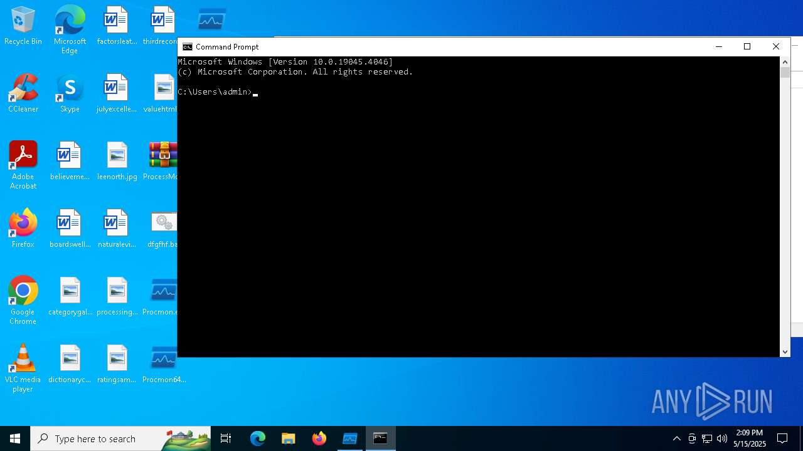Select Process Monitor icon at desktop top

coord(211,20)
